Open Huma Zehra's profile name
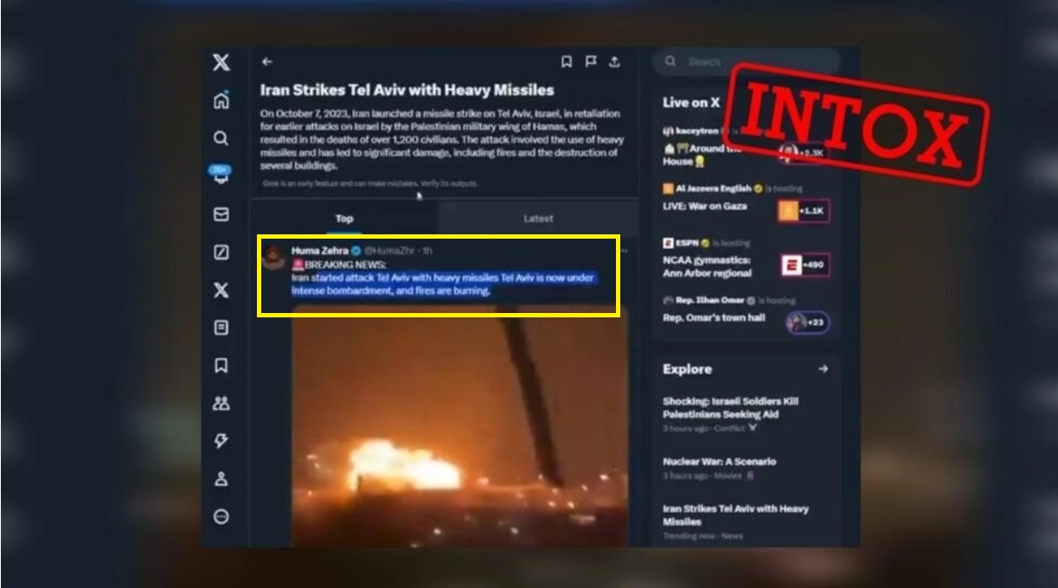Screen dimensions: 1058x588 point(320,250)
